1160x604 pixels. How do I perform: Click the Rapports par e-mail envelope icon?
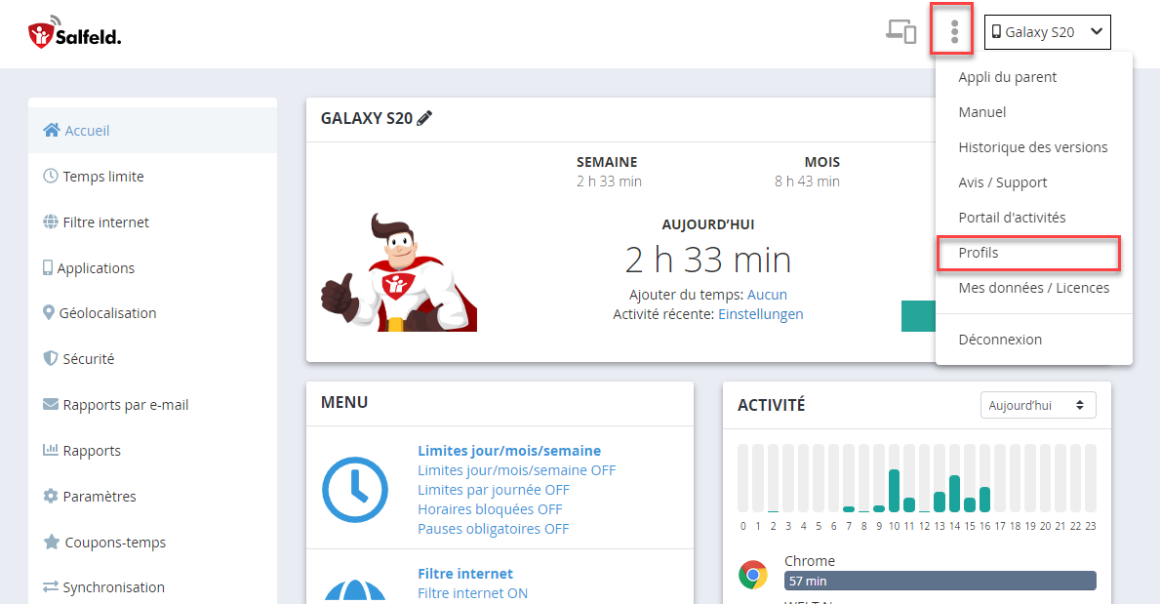coord(51,404)
